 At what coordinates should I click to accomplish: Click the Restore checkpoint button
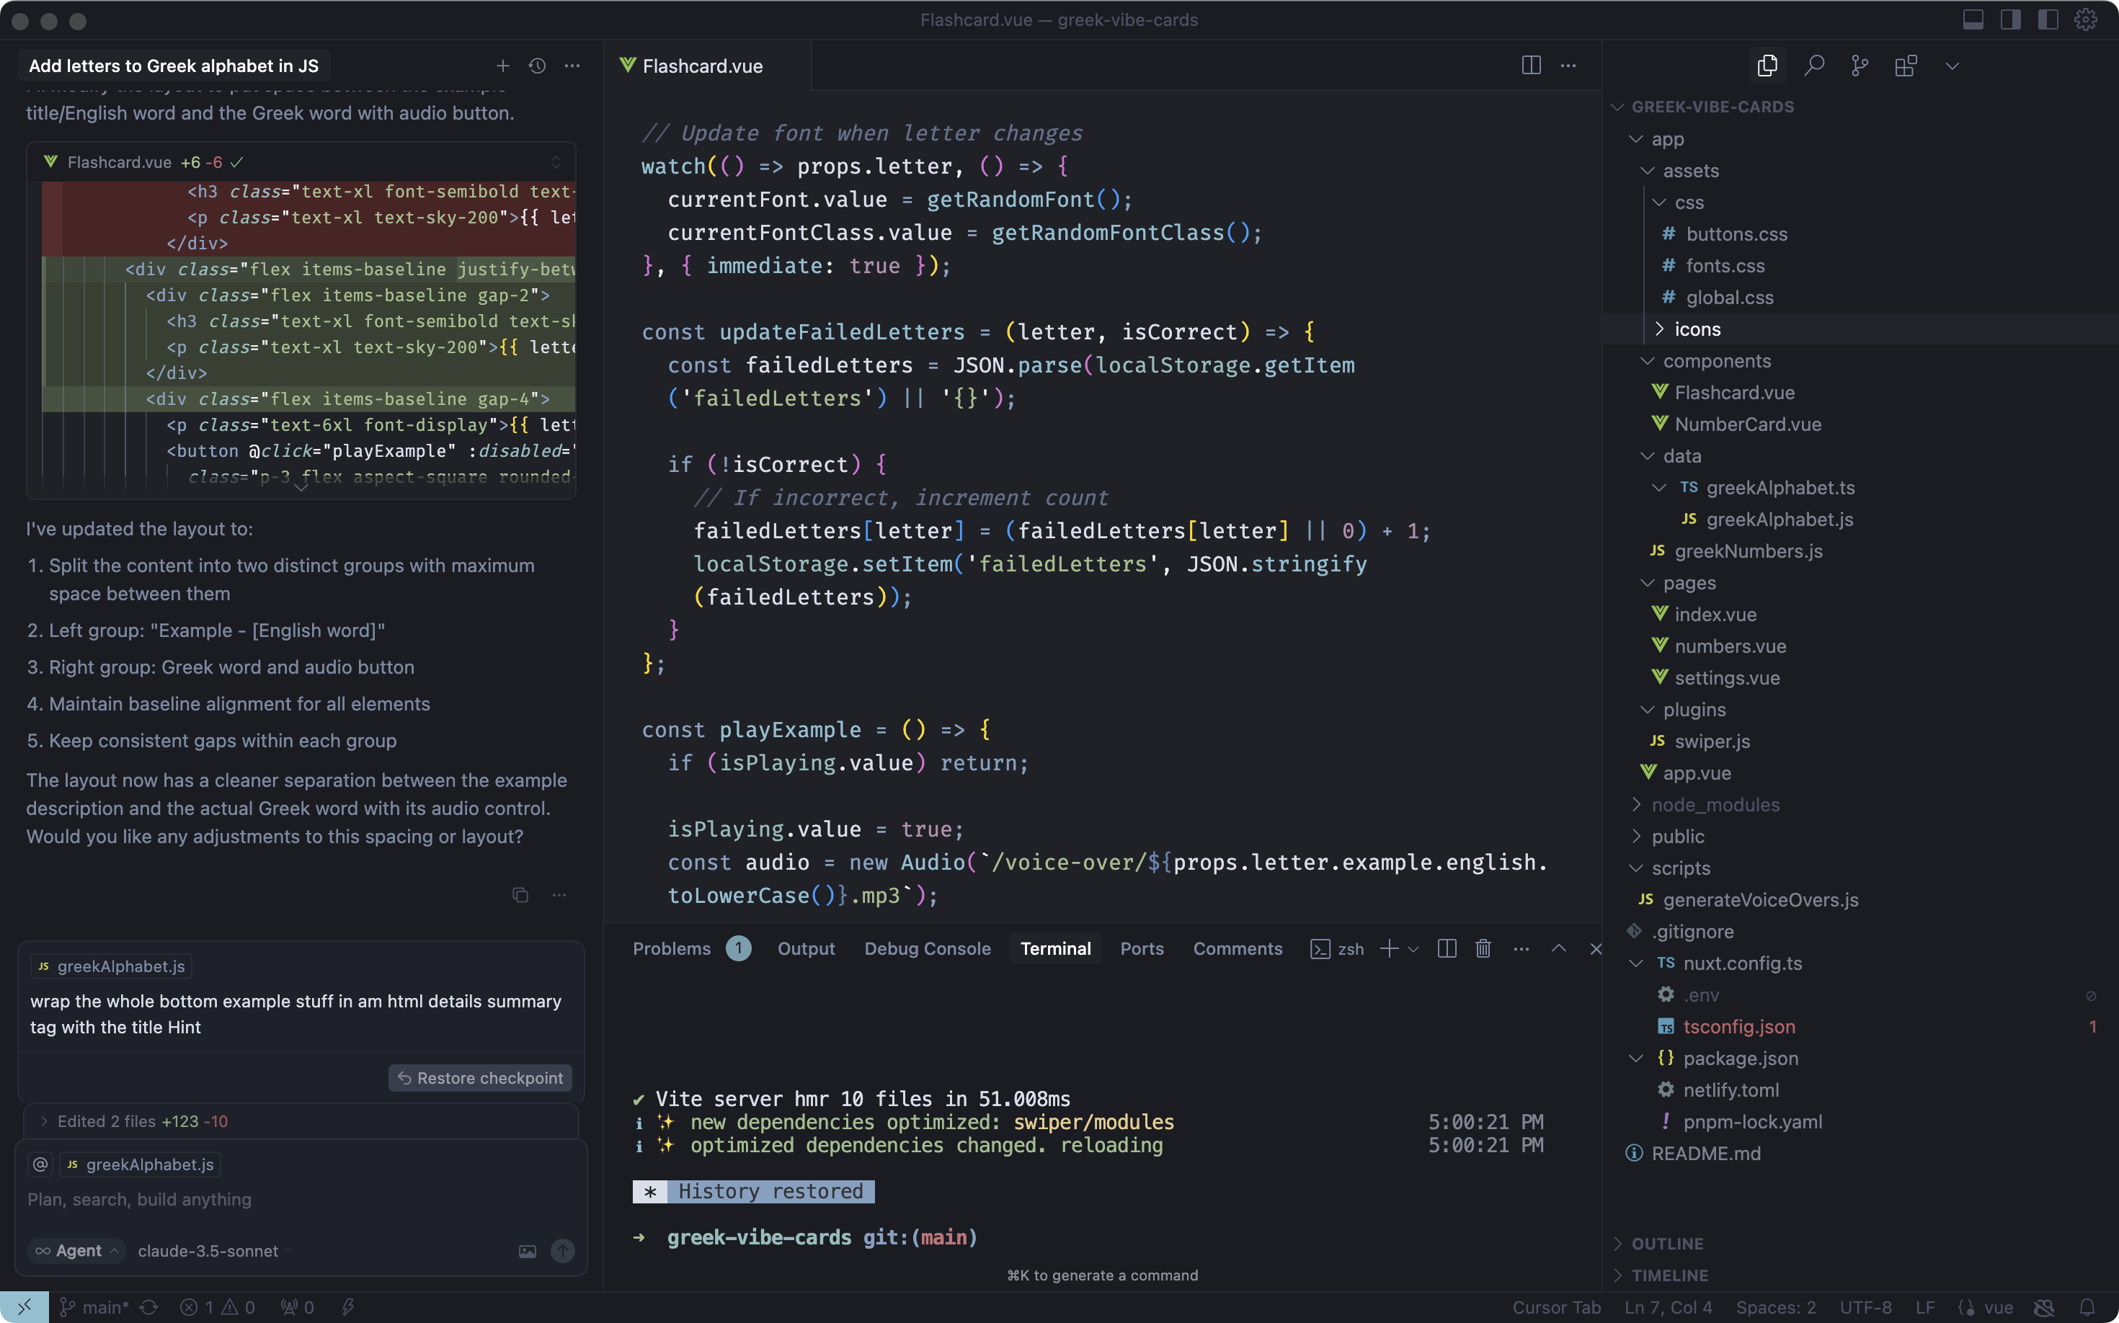click(x=479, y=1078)
